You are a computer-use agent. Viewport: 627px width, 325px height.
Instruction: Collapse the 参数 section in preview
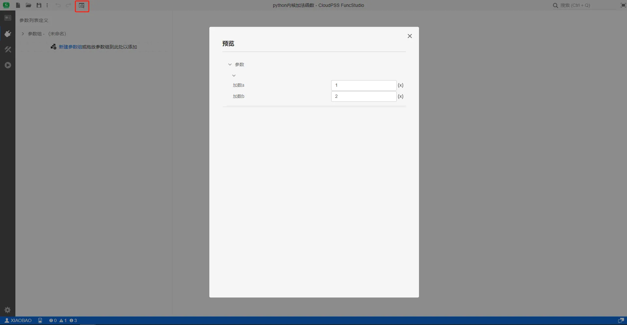[230, 64]
